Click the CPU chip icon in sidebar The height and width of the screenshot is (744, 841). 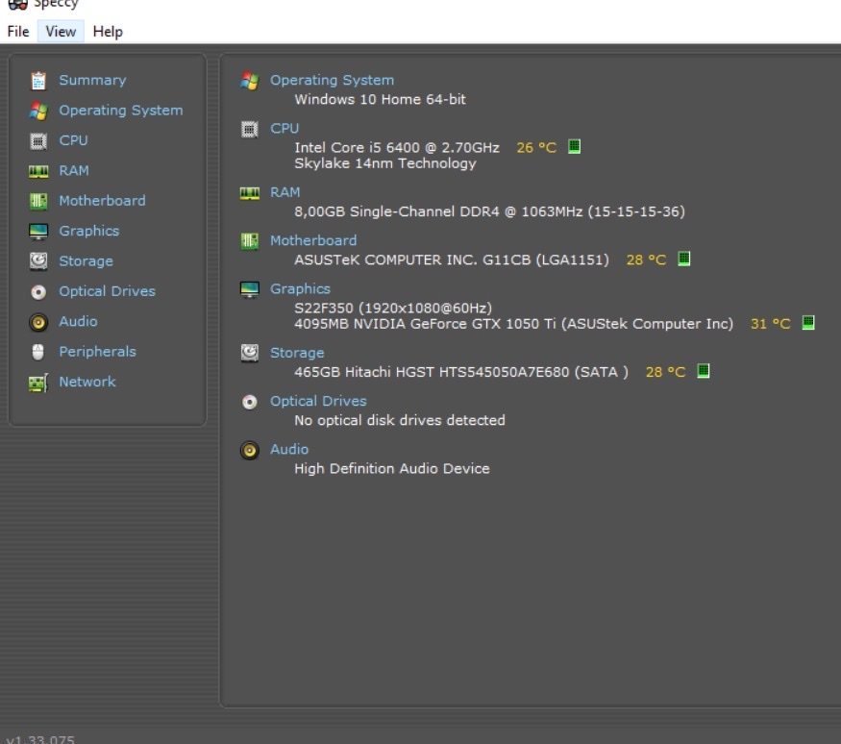tap(38, 141)
